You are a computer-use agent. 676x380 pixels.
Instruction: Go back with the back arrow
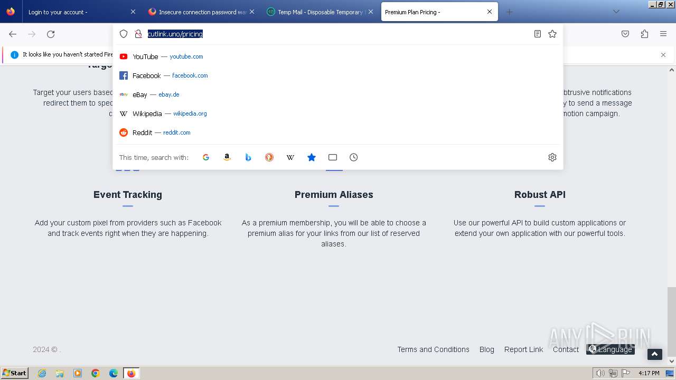pos(13,34)
